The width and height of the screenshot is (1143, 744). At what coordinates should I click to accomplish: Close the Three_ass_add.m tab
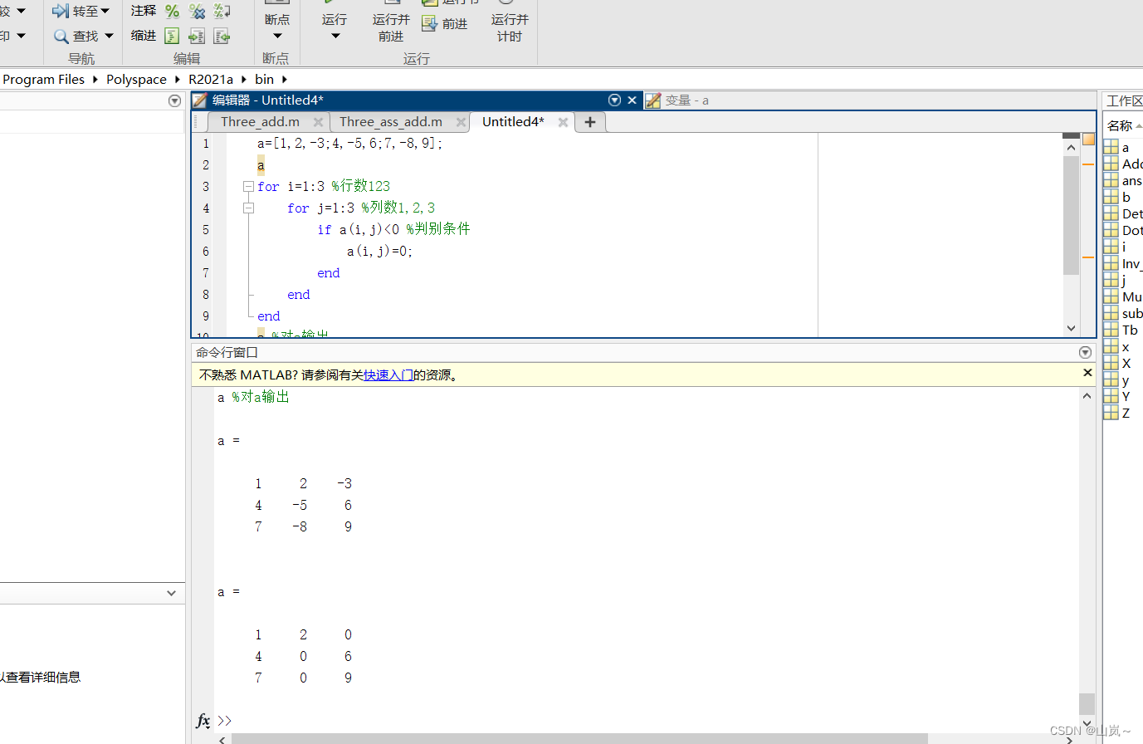[461, 122]
